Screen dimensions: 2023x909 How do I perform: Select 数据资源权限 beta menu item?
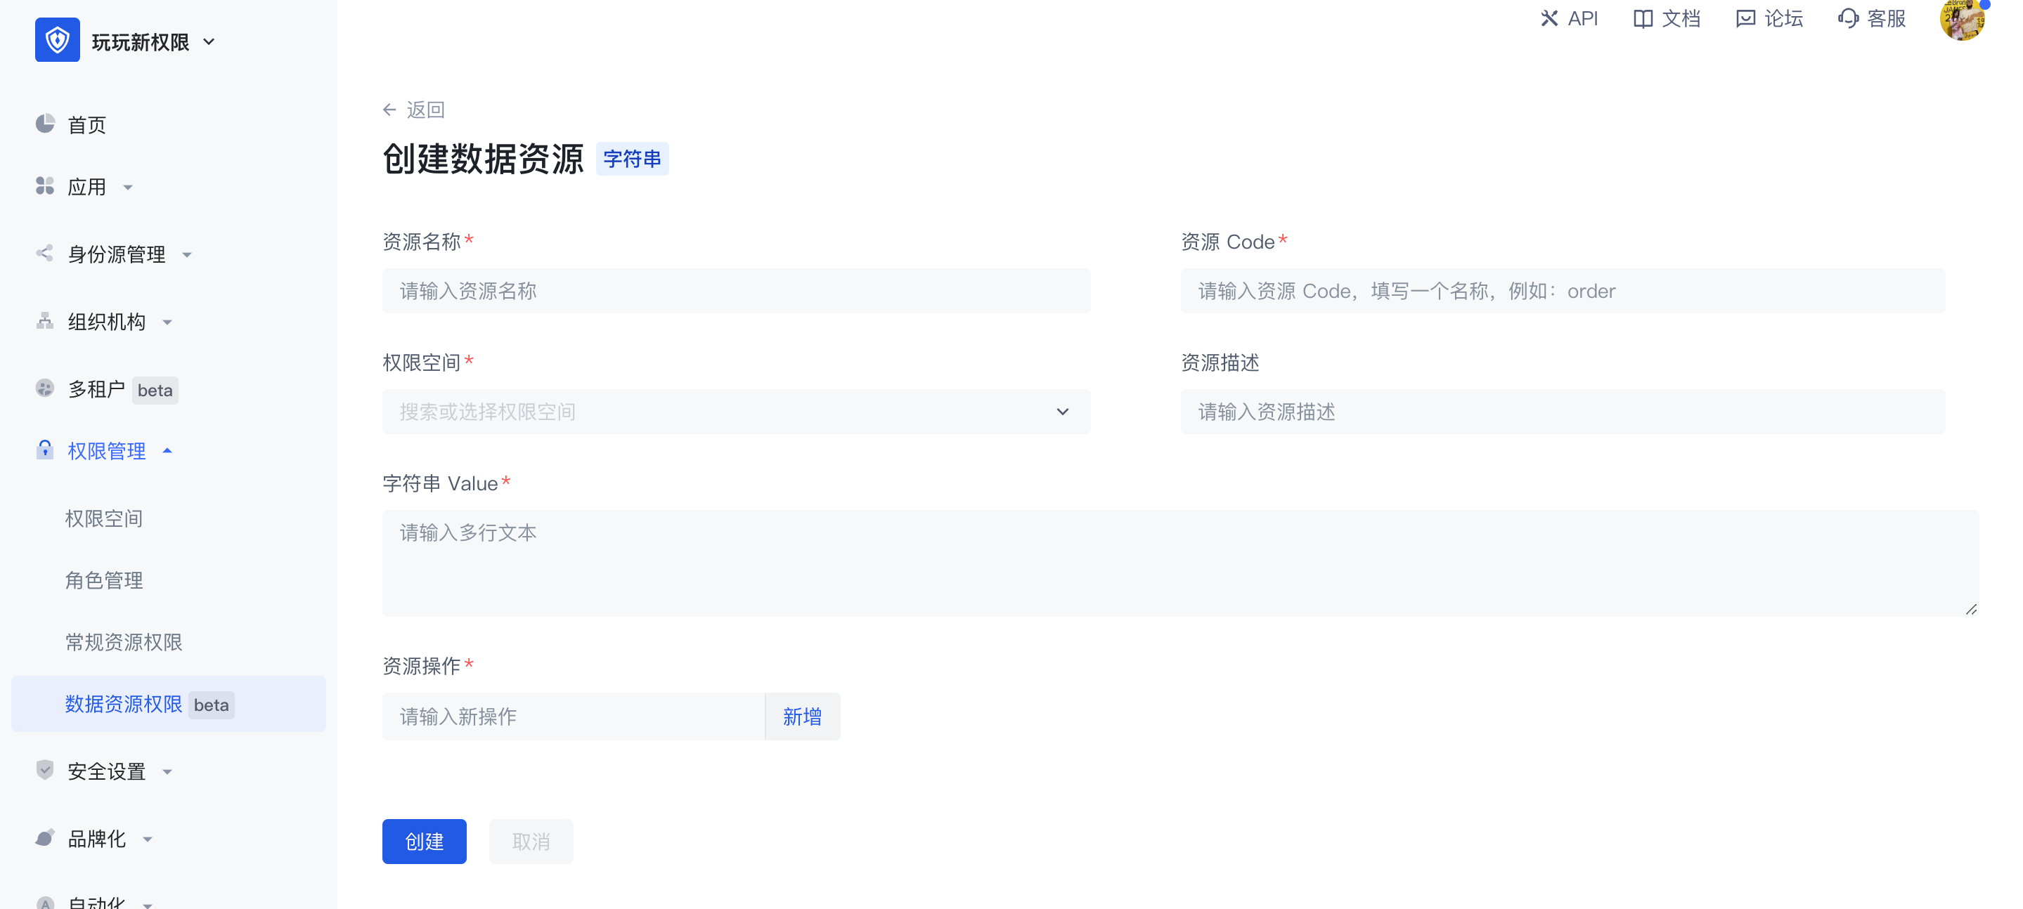pyautogui.click(x=123, y=704)
